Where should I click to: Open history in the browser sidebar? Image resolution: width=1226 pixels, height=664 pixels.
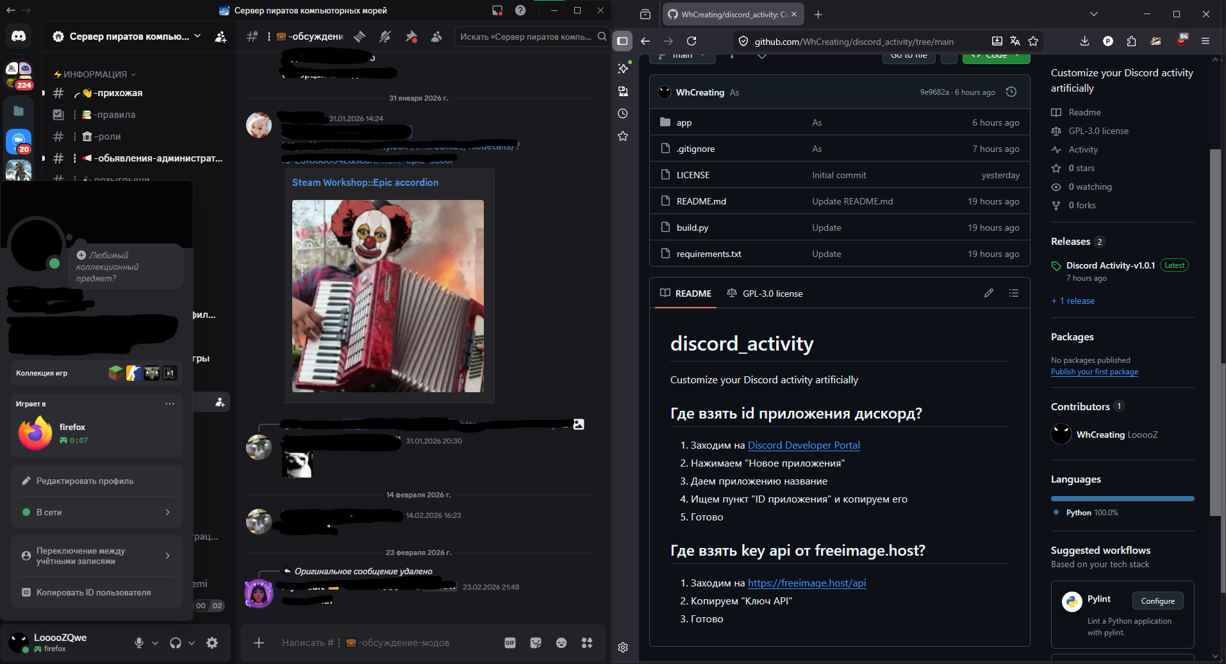click(623, 113)
